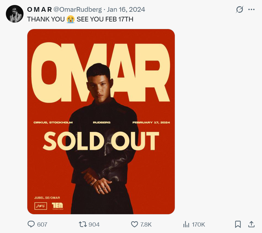Click the crying emoji in tweet text
The width and height of the screenshot is (262, 233).
coord(70,19)
